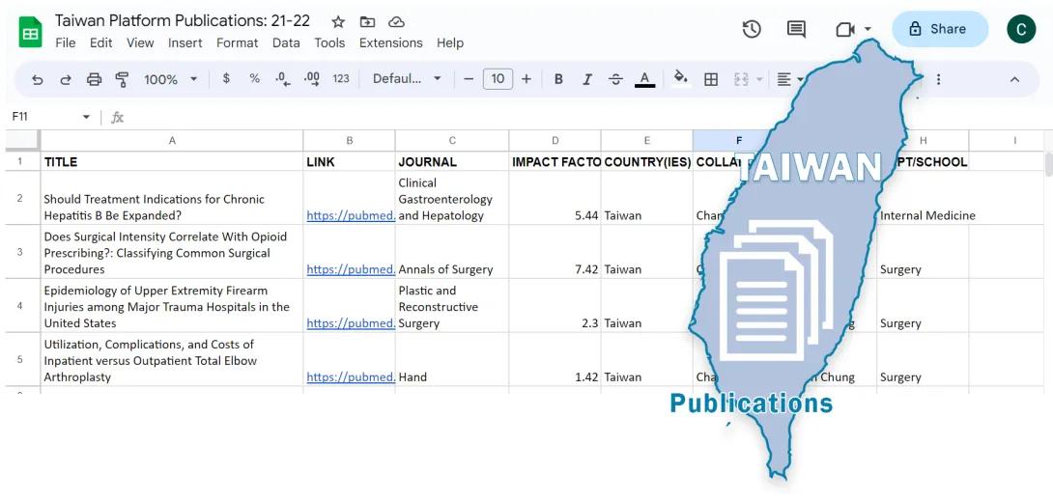Check the cloud document status icon

click(x=397, y=22)
